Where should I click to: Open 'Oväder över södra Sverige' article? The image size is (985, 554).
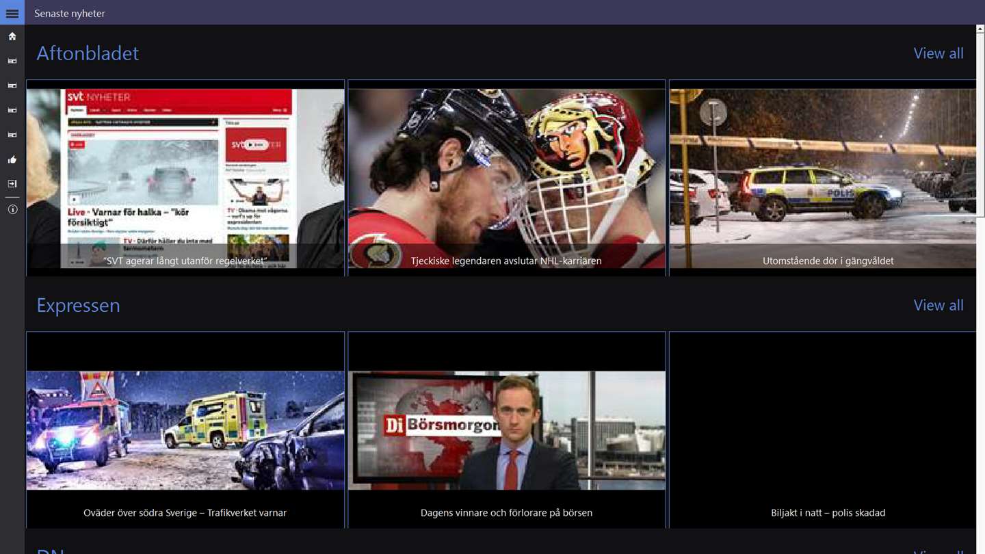[x=185, y=430]
